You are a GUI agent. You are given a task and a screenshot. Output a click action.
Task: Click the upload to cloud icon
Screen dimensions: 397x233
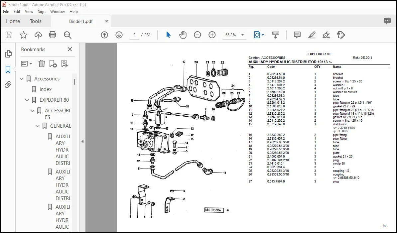38,35
